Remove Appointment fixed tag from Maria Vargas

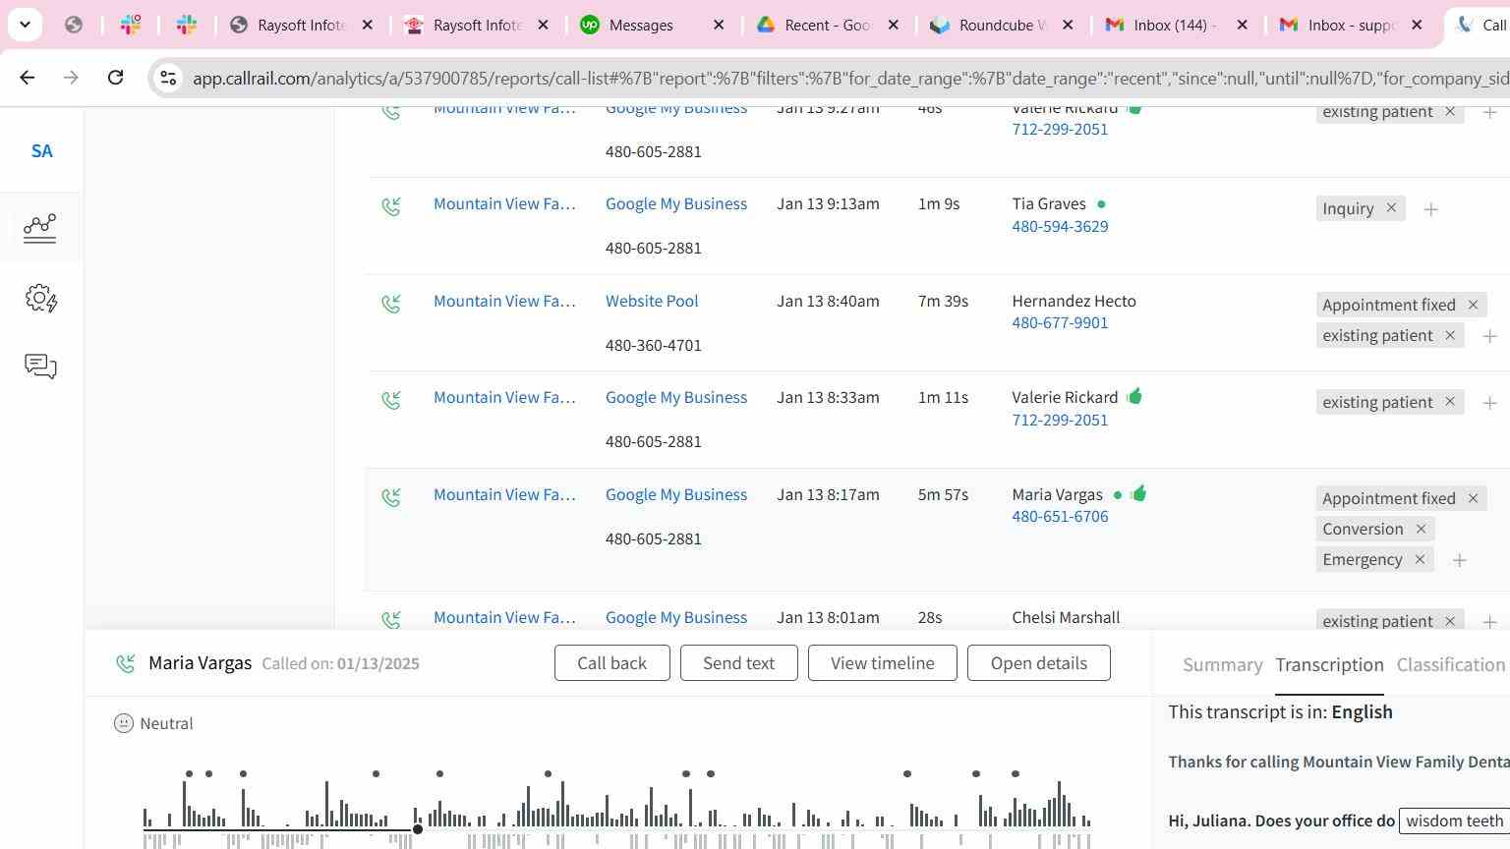point(1473,498)
